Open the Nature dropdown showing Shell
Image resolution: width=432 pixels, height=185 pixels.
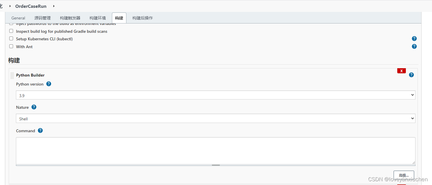pyautogui.click(x=216, y=118)
